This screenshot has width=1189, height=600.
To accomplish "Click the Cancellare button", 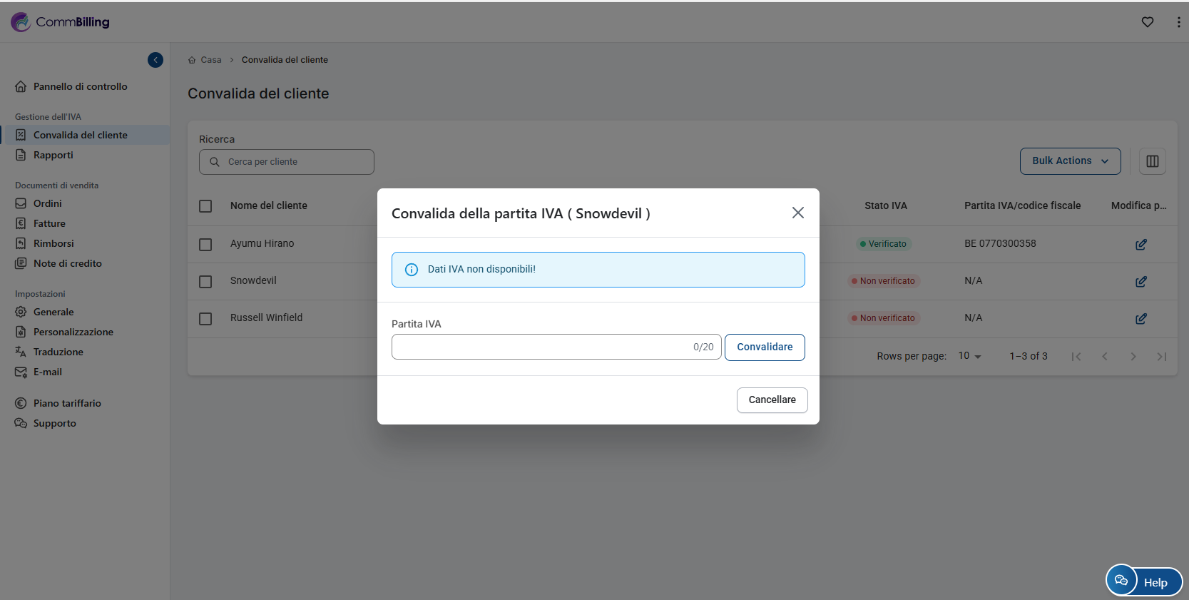I will (771, 400).
